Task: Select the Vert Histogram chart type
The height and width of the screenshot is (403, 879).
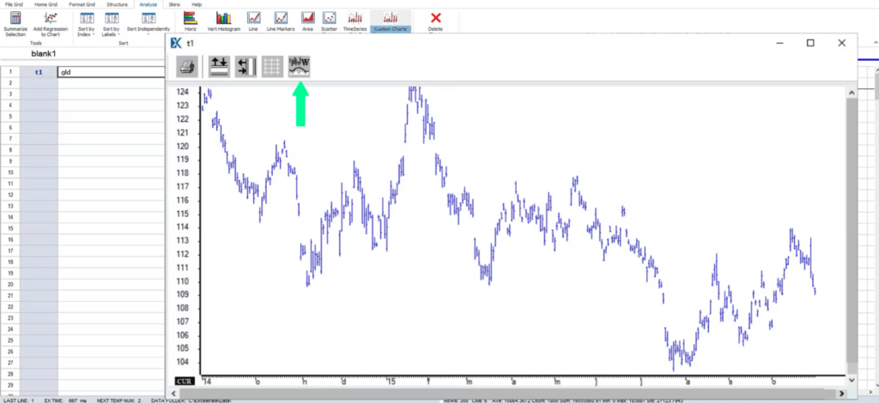Action: point(223,21)
